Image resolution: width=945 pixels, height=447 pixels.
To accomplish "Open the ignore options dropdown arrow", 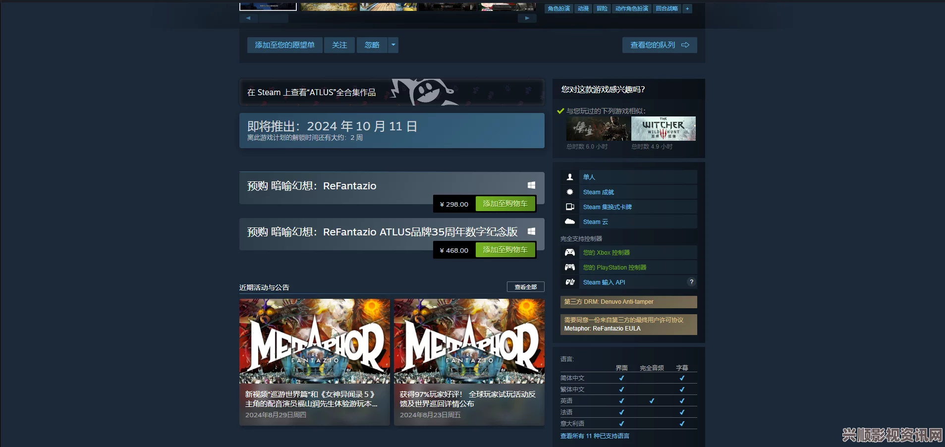I will click(393, 45).
